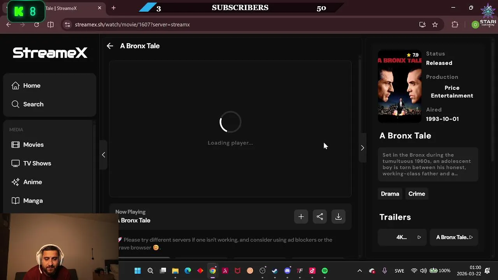Open Task View on the taskbar
The image size is (498, 280).
click(x=163, y=271)
